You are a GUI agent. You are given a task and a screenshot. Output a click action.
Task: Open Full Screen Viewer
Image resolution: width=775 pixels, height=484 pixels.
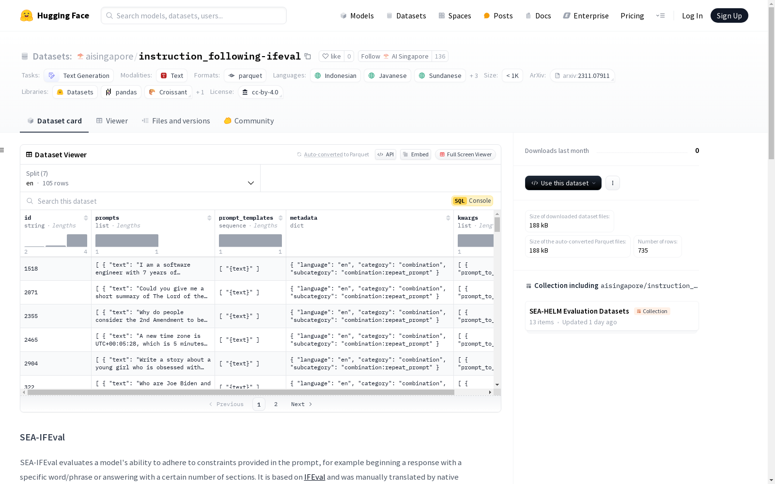[x=465, y=154]
